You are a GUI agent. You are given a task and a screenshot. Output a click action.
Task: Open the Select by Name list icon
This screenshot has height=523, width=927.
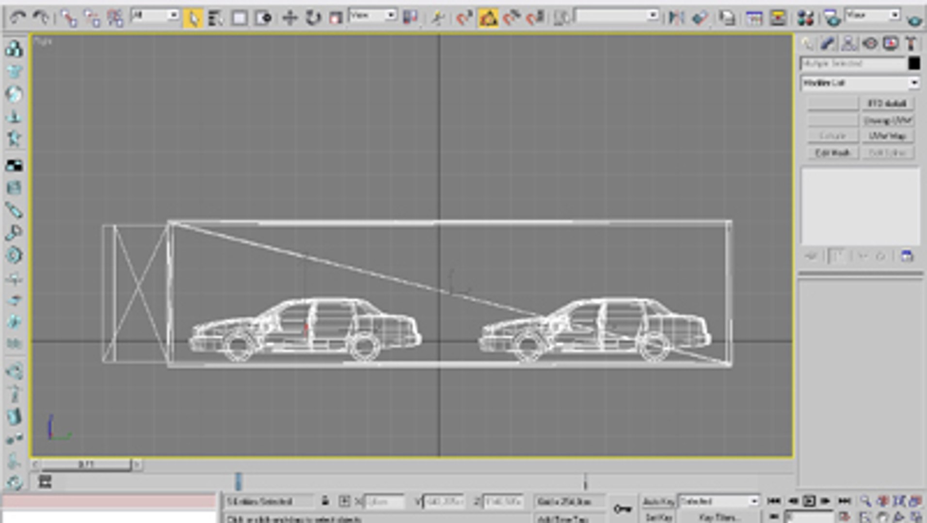pyautogui.click(x=215, y=18)
